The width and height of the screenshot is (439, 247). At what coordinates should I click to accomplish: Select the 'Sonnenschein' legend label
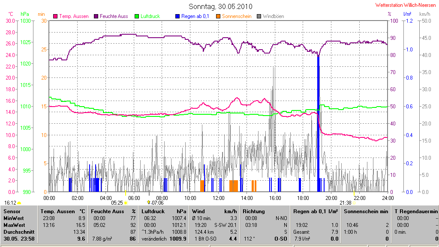coord(237,17)
